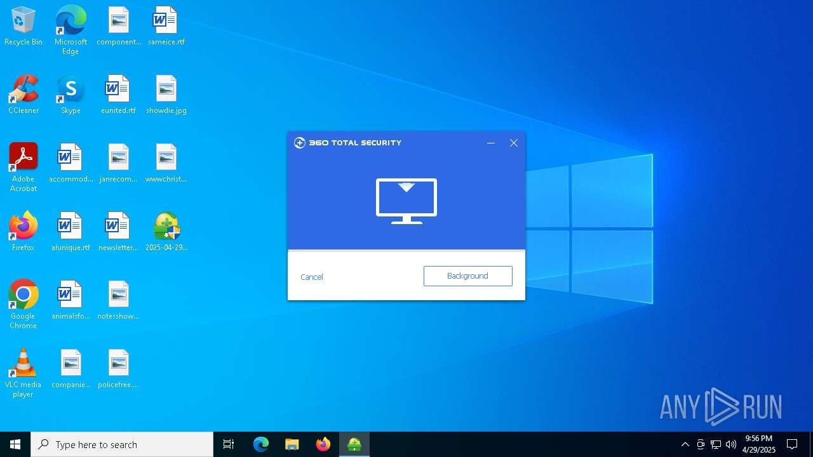Click the monitor download icon in installer

tap(406, 201)
